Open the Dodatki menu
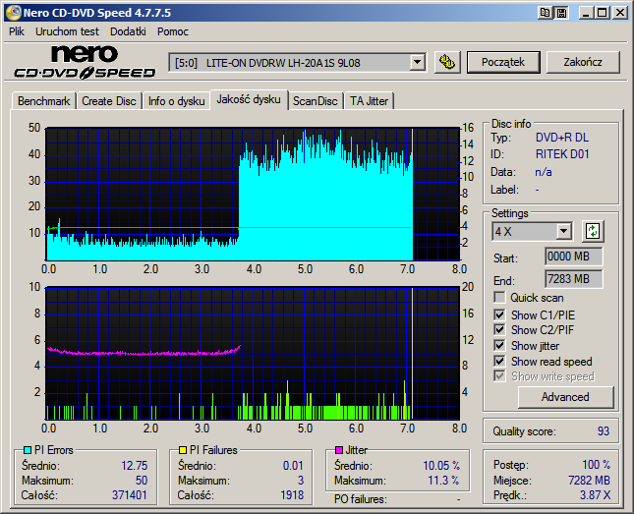 coord(128,31)
